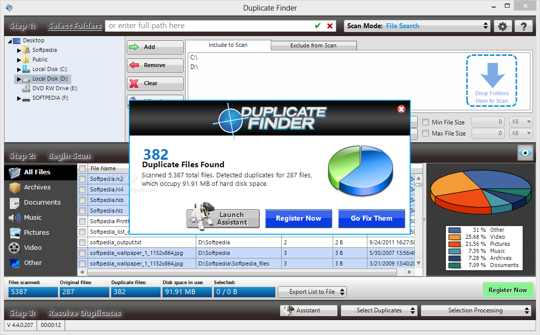Close the results popup with the red X
Image resolution: width=540 pixels, height=335 pixels.
coord(401,109)
